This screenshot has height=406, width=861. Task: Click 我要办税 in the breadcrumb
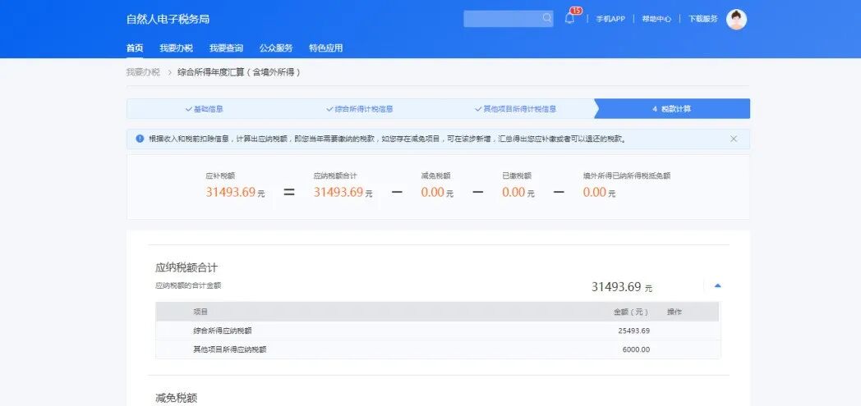(x=143, y=72)
